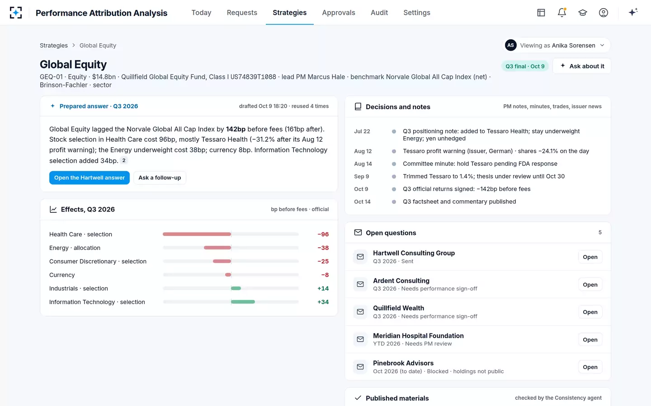Open the Pinebrook Advisors question
This screenshot has height=406, width=651.
click(590, 367)
